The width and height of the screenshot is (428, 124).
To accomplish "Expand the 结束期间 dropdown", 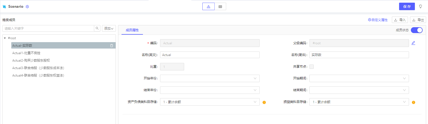I will 359,90.
